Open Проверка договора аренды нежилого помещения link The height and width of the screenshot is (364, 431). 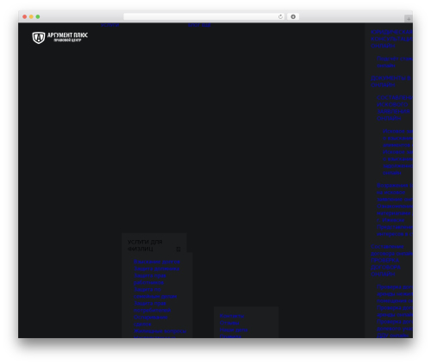coord(395,293)
